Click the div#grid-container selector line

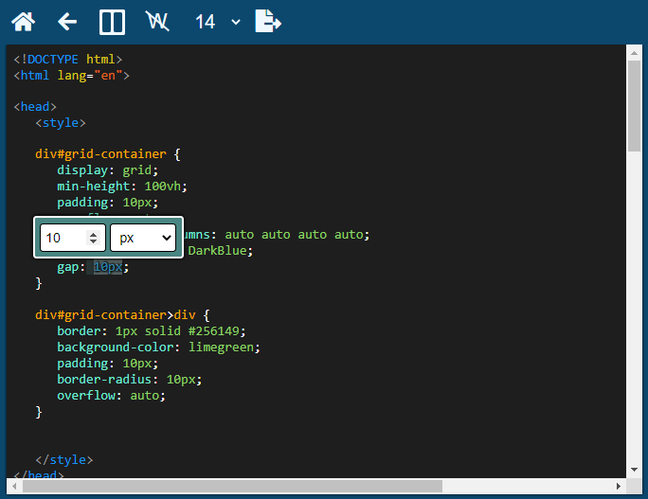coord(108,154)
